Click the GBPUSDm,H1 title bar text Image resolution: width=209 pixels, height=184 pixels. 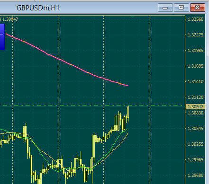38,8
